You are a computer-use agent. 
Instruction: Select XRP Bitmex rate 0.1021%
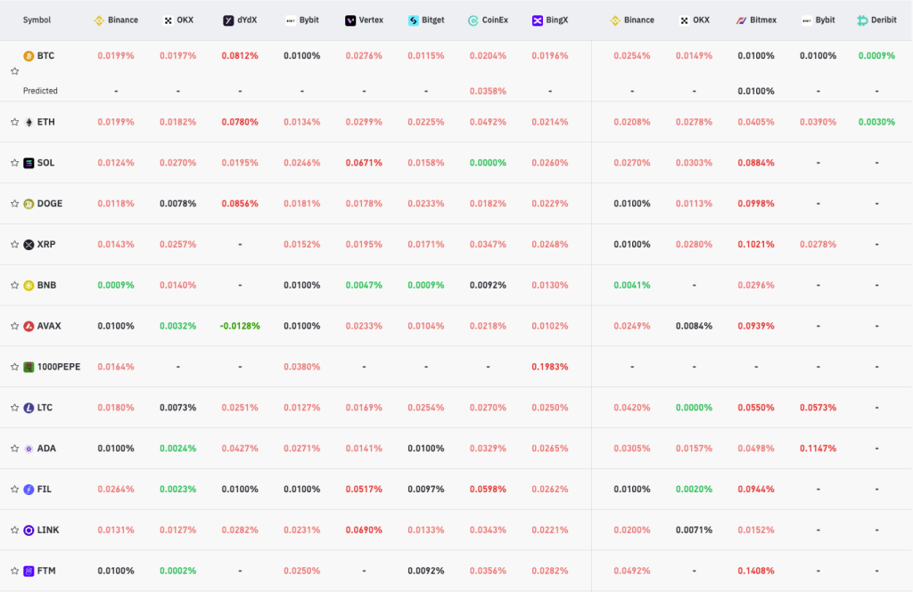coord(756,244)
